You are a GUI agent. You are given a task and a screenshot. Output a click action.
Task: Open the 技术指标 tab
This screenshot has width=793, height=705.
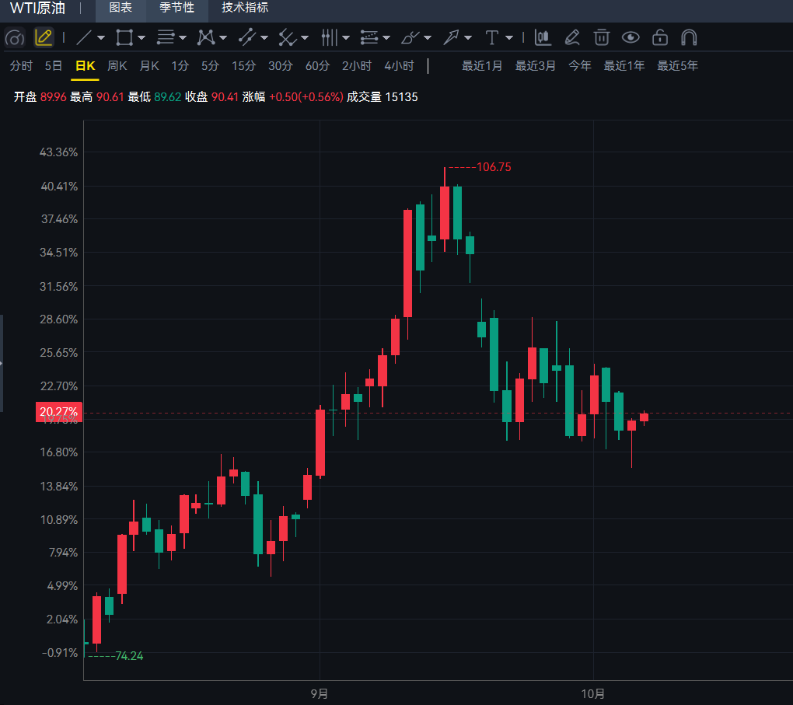(245, 8)
